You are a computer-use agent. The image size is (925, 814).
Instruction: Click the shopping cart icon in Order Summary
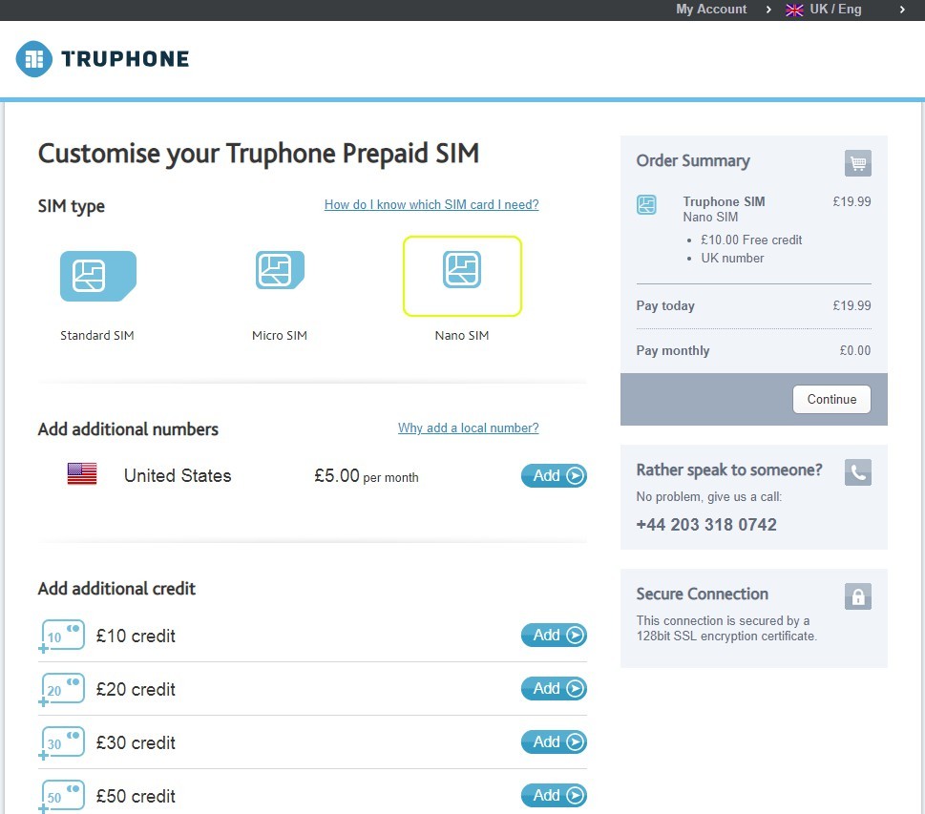[x=858, y=163]
